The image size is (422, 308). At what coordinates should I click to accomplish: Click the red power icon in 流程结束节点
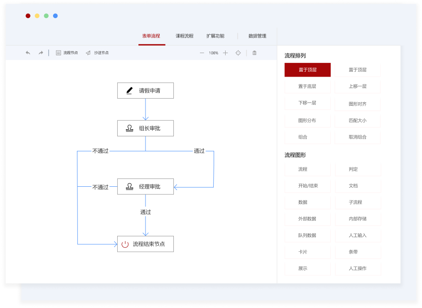coord(125,244)
